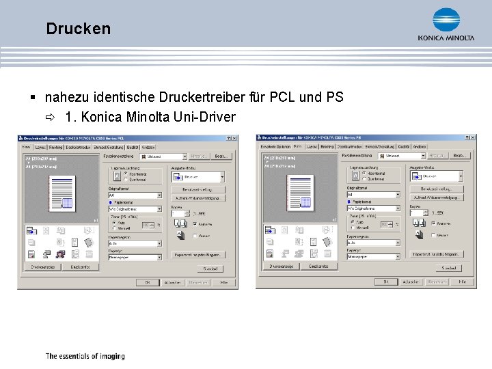Click Hilfe button in PCL window
This screenshot has width=492, height=369.
223,283
